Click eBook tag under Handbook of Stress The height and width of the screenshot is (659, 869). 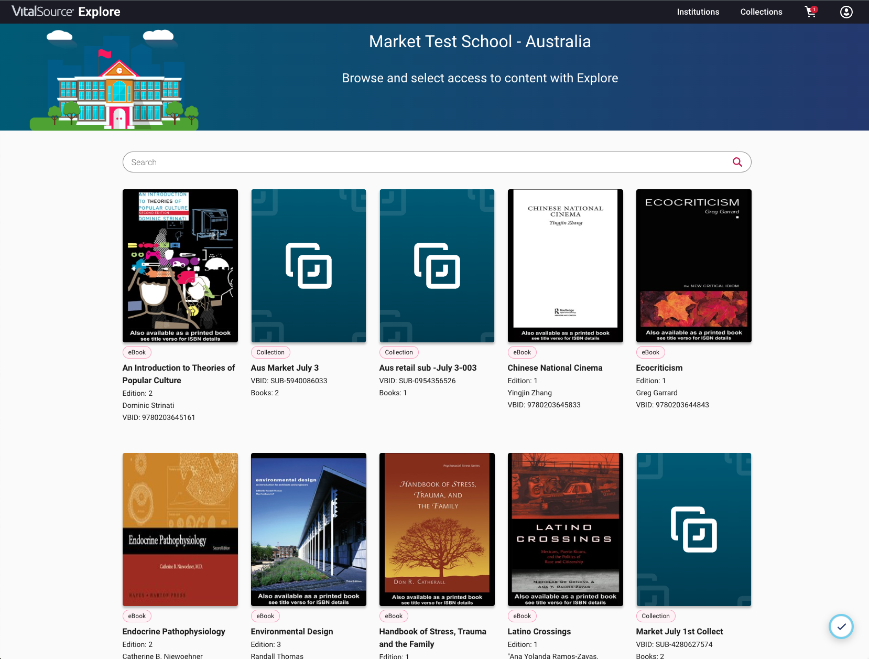(x=394, y=616)
